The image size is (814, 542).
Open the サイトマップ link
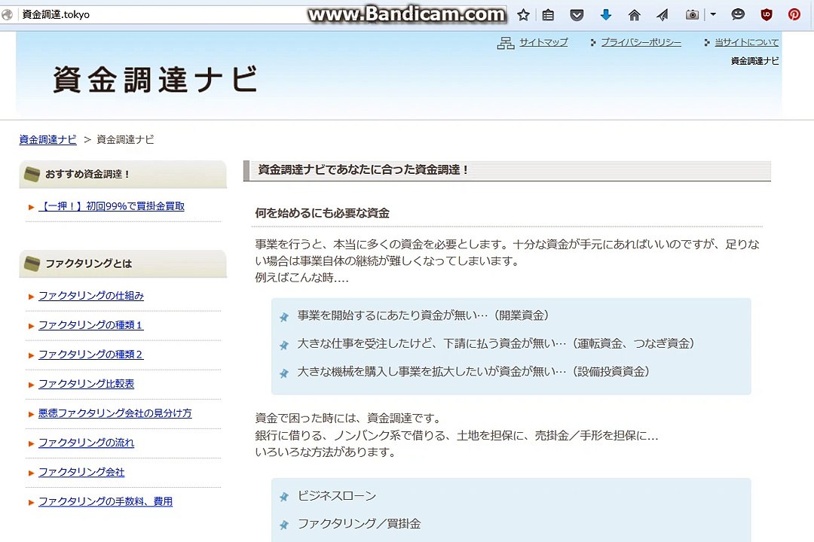pos(543,42)
